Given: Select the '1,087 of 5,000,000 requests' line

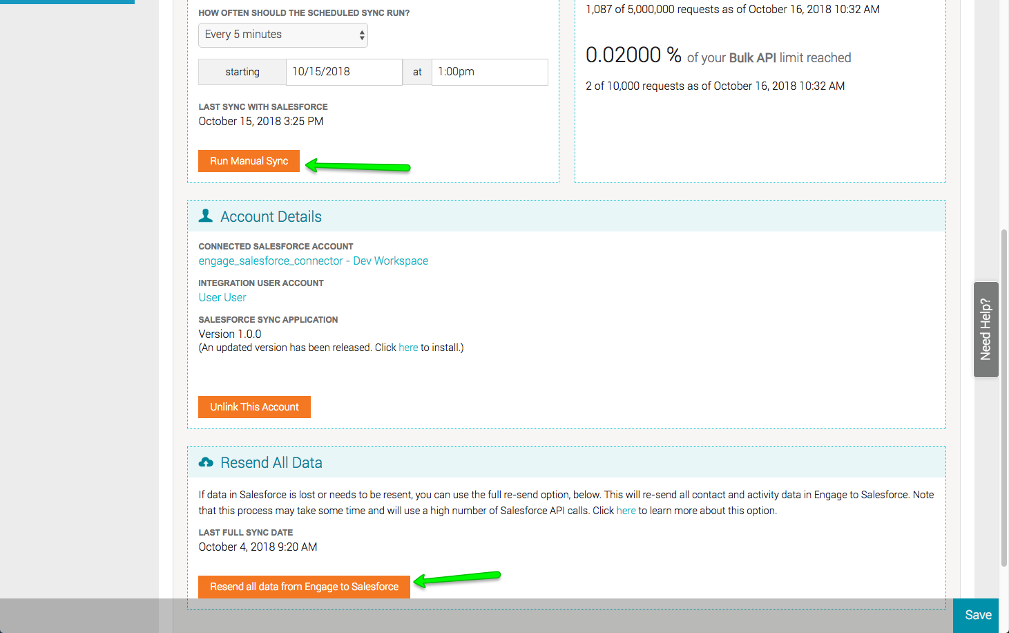Looking at the screenshot, I should pyautogui.click(x=733, y=9).
